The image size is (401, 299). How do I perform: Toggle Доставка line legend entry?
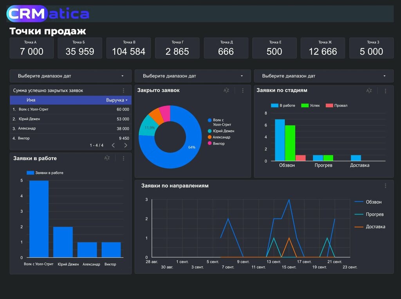click(x=370, y=226)
